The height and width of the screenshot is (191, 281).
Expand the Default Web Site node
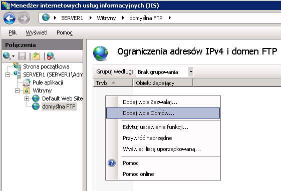tap(27, 98)
